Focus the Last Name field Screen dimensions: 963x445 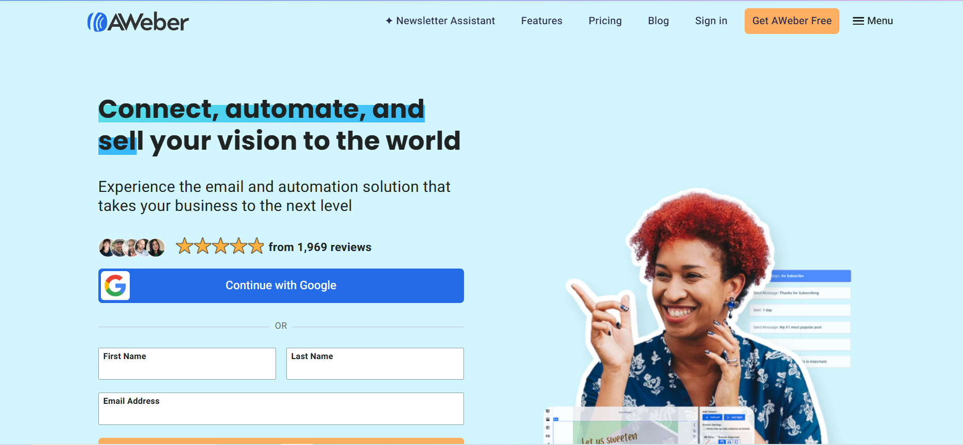(375, 364)
